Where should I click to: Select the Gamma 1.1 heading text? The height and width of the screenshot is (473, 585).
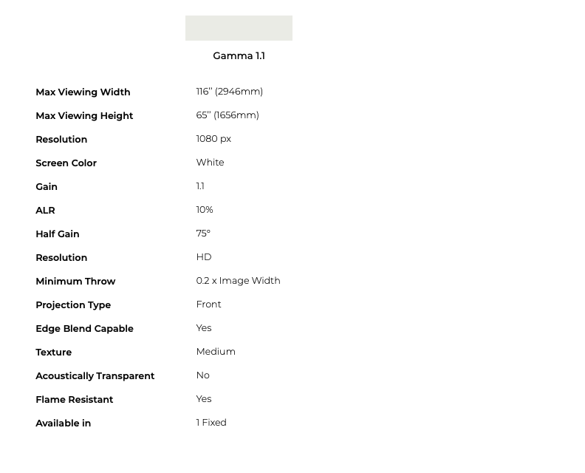[x=239, y=56]
